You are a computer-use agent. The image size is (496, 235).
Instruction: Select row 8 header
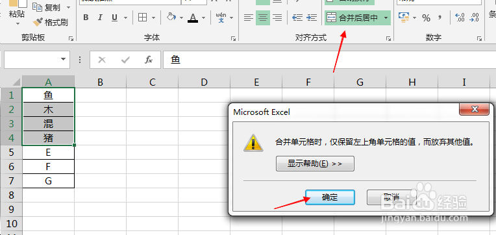click(x=12, y=195)
